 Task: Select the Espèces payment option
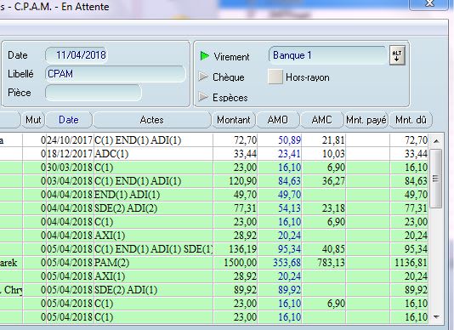[224, 97]
